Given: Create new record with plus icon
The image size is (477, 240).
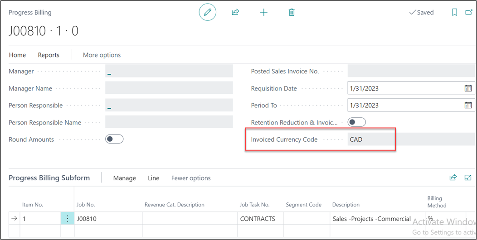Looking at the screenshot, I should 263,13.
